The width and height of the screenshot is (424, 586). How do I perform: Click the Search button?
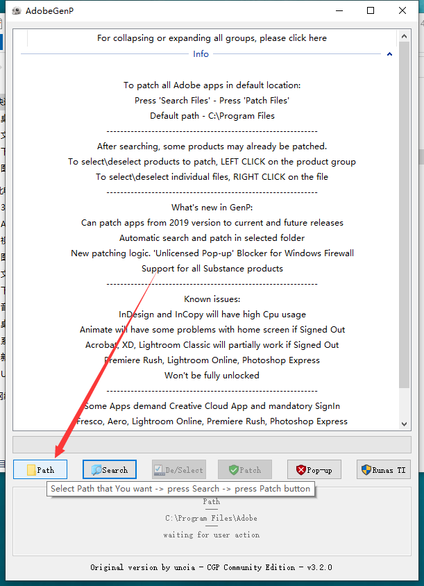pos(110,469)
